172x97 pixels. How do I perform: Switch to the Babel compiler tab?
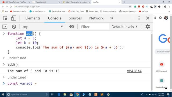(x=76, y=2)
